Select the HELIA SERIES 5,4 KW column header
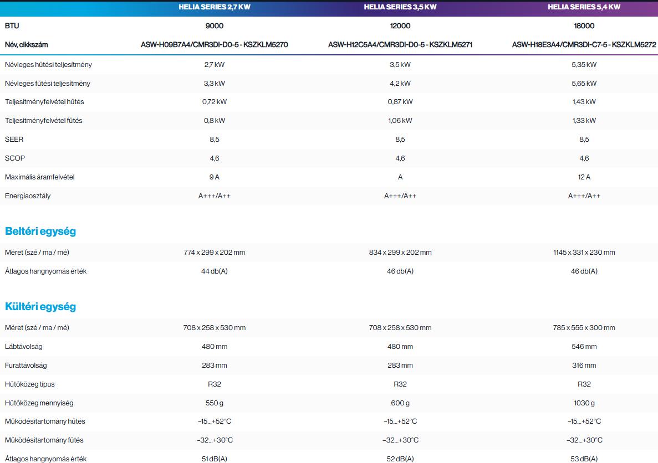This screenshot has width=658, height=463. [x=584, y=7]
